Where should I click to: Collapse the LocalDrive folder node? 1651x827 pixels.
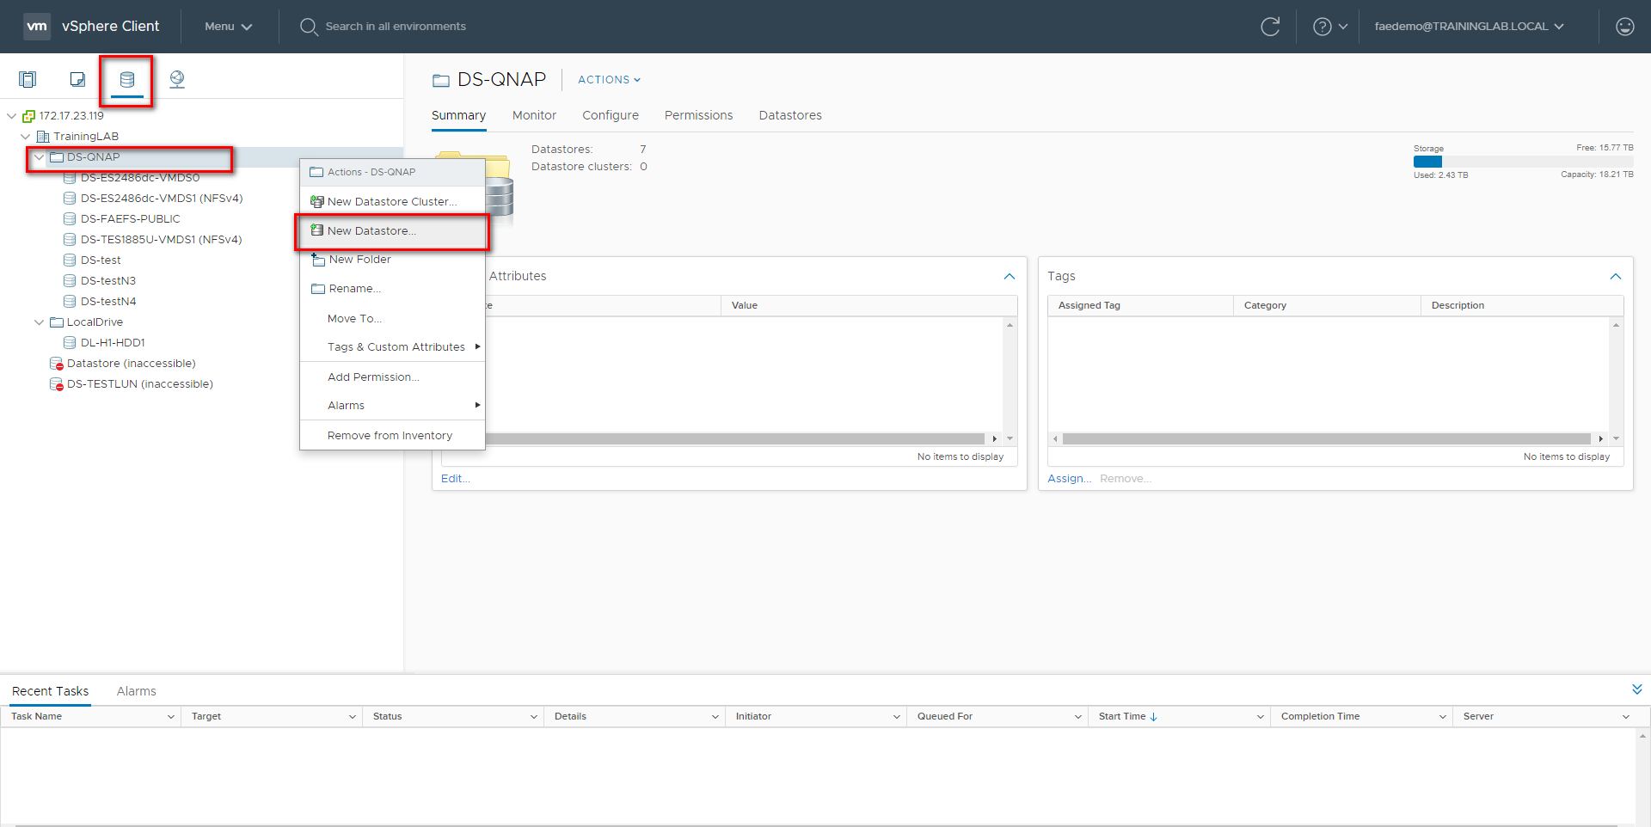click(39, 322)
